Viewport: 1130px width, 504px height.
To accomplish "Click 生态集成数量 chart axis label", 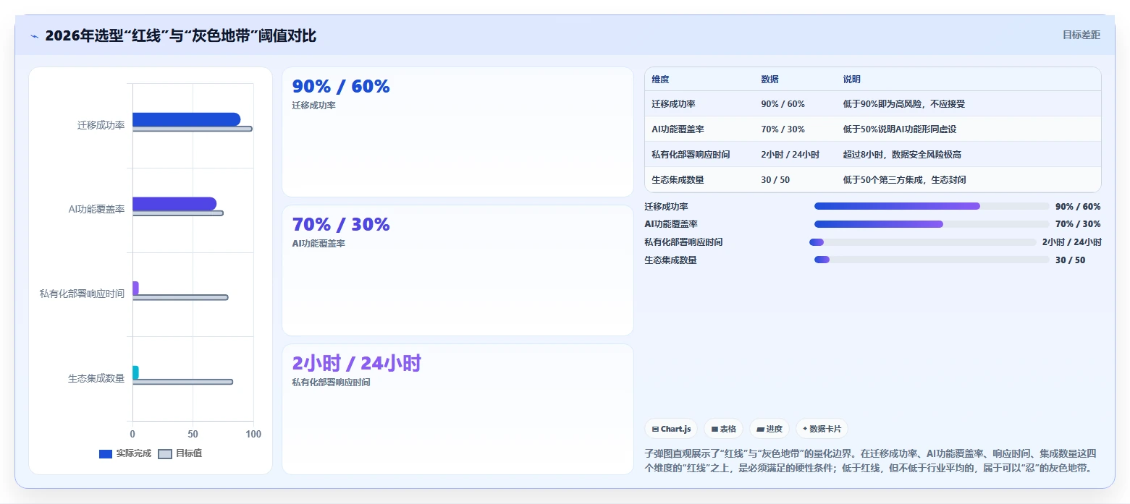I will tap(97, 377).
